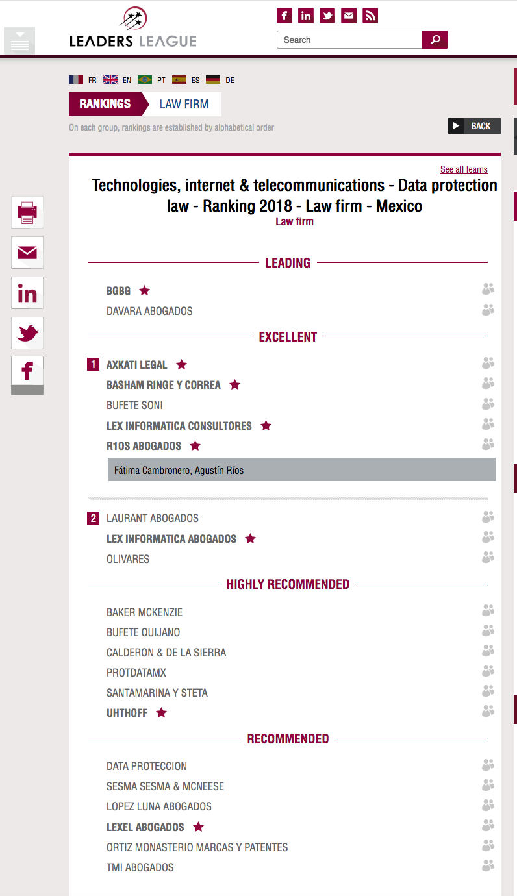
Task: Click Sesma Sesma & McNeese entry
Action: [165, 786]
